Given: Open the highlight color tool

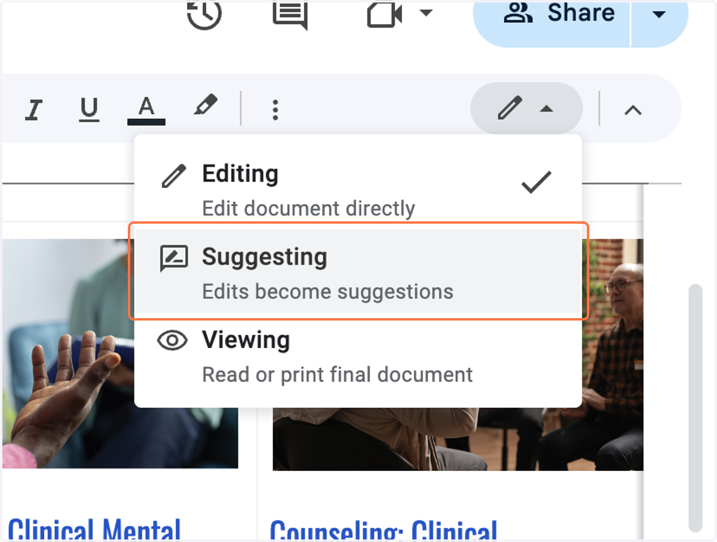Looking at the screenshot, I should click(206, 106).
